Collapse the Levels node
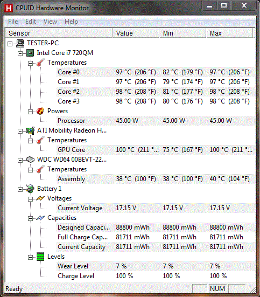This screenshot has height=297, width=260. click(x=30, y=257)
